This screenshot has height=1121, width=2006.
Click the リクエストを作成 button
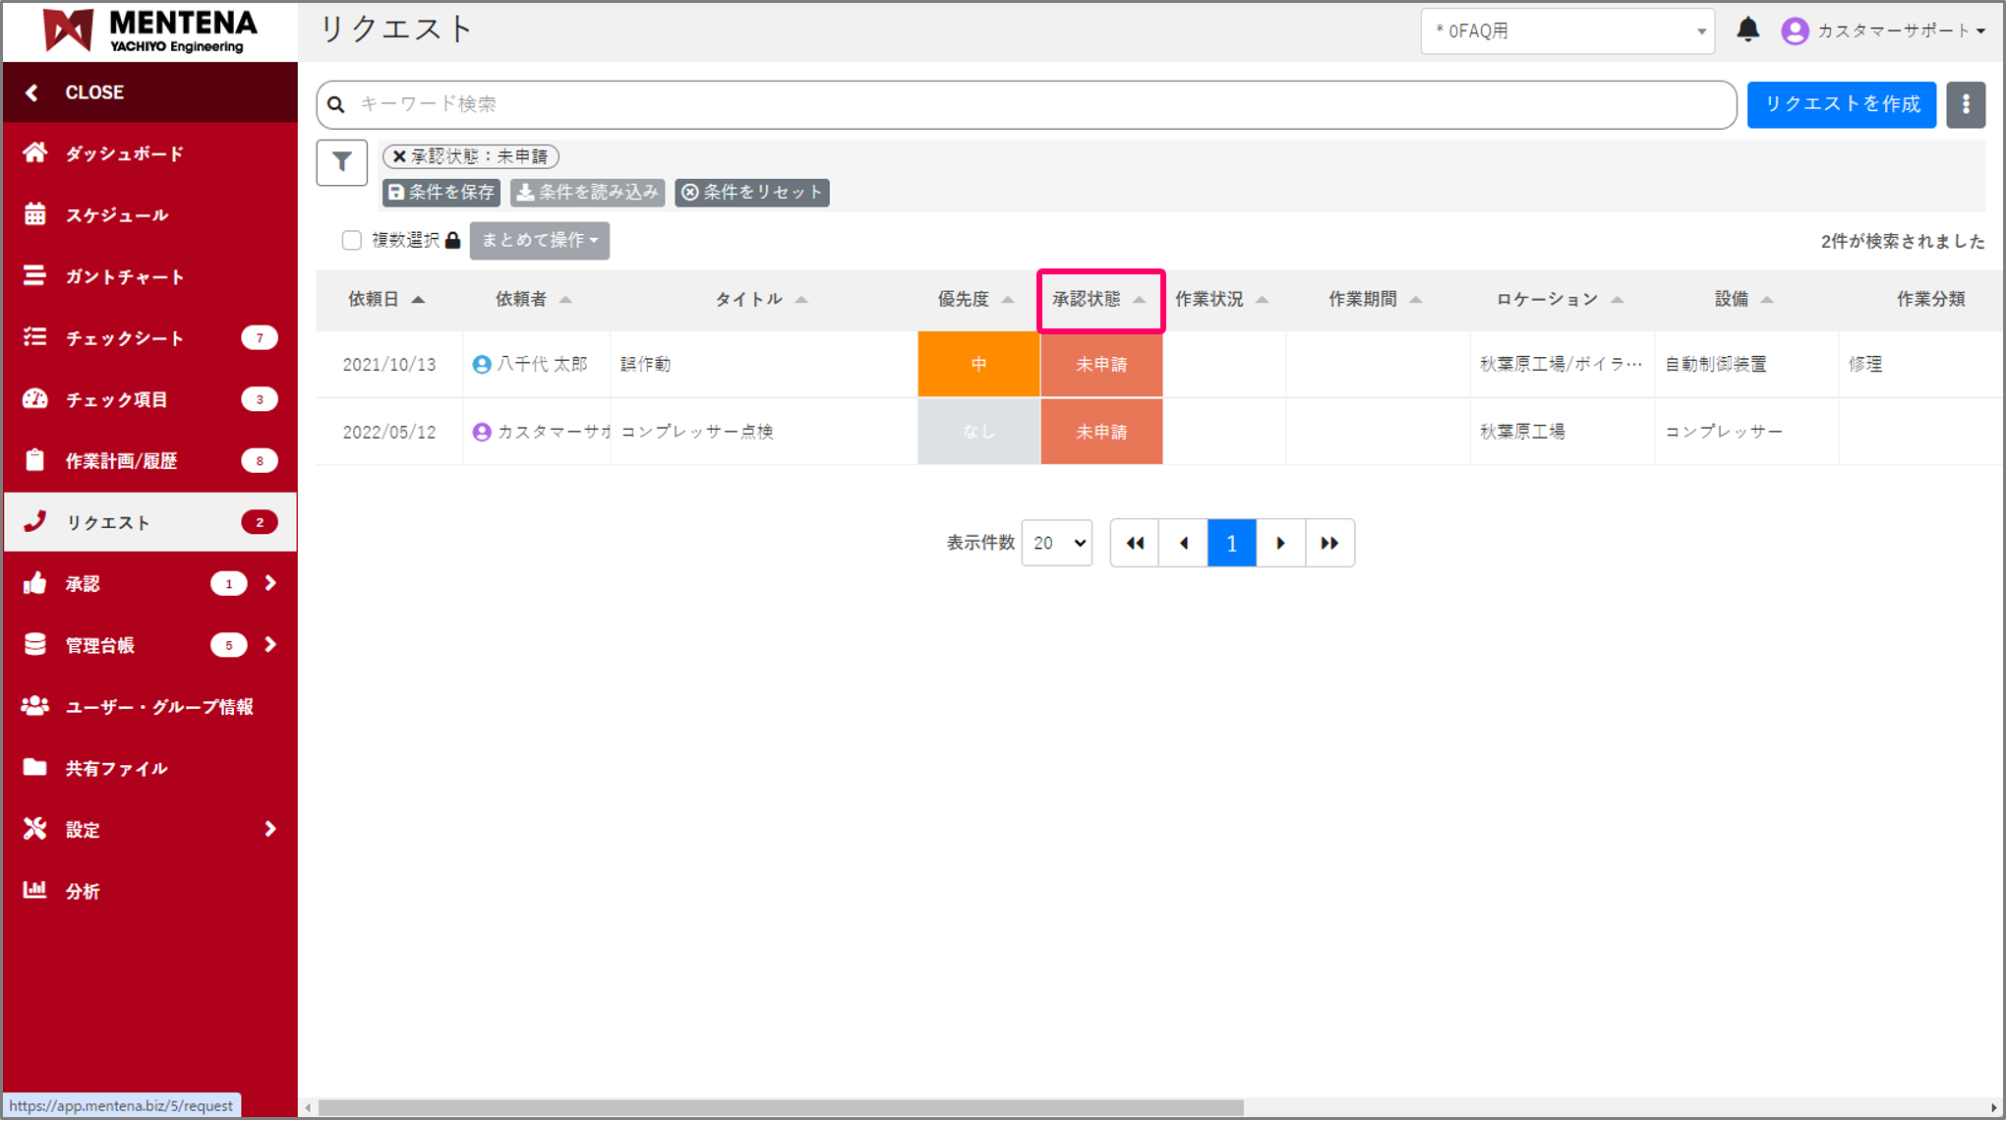[1841, 104]
